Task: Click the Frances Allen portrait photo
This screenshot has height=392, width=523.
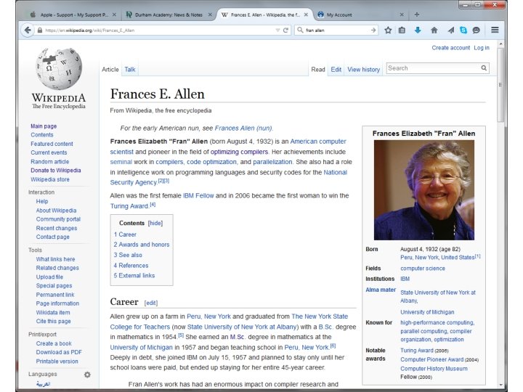Action: 424,190
